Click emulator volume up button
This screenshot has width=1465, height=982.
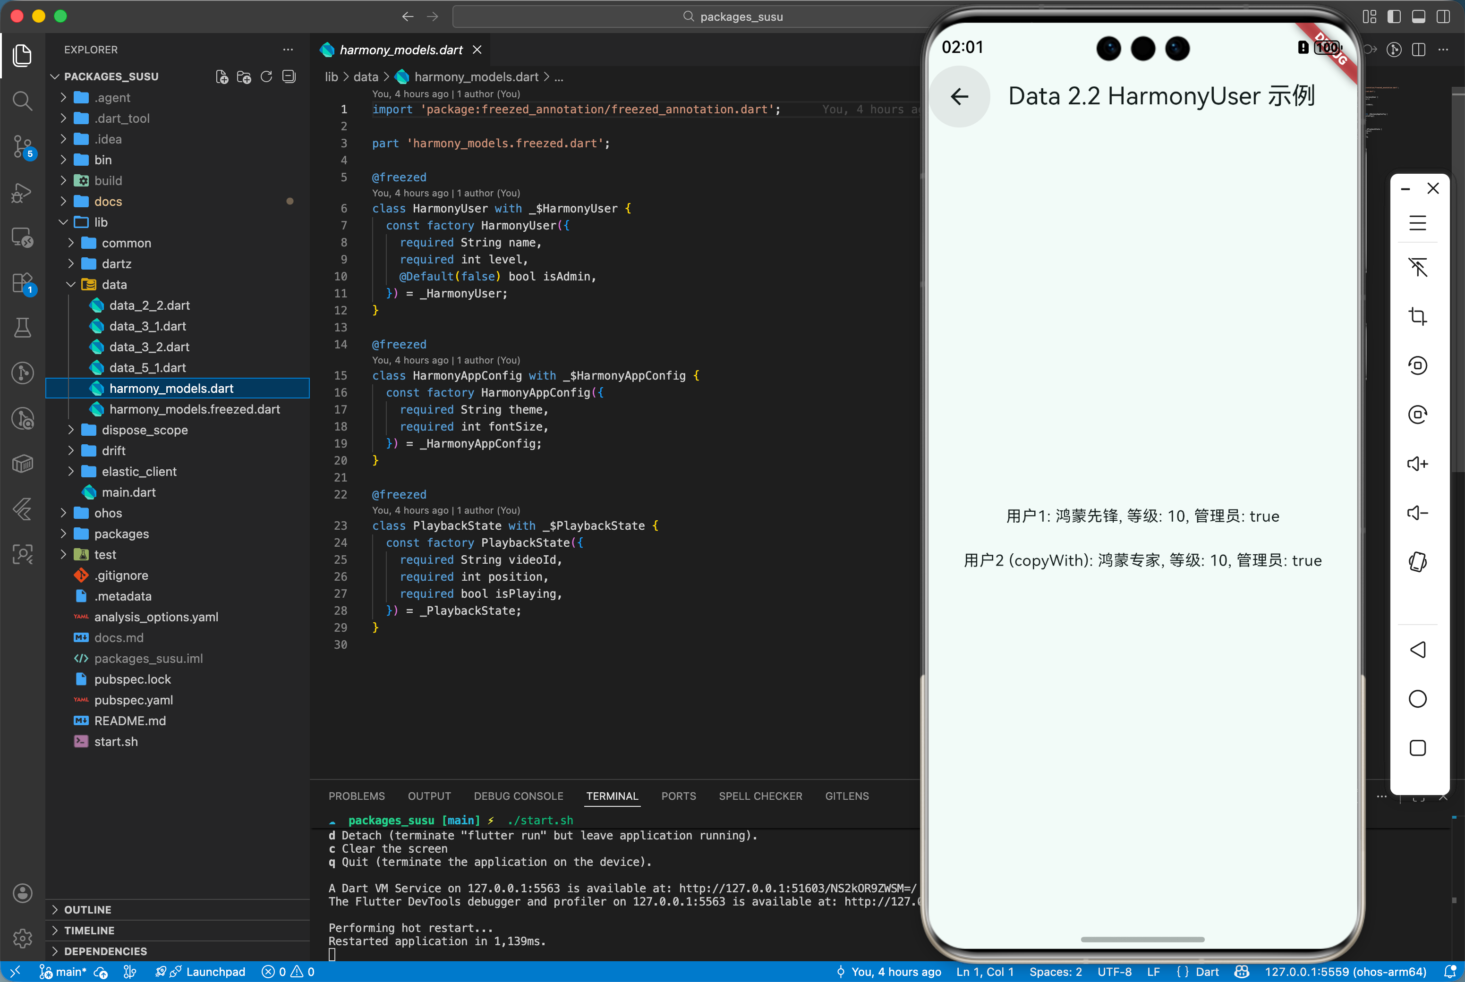pos(1417,464)
